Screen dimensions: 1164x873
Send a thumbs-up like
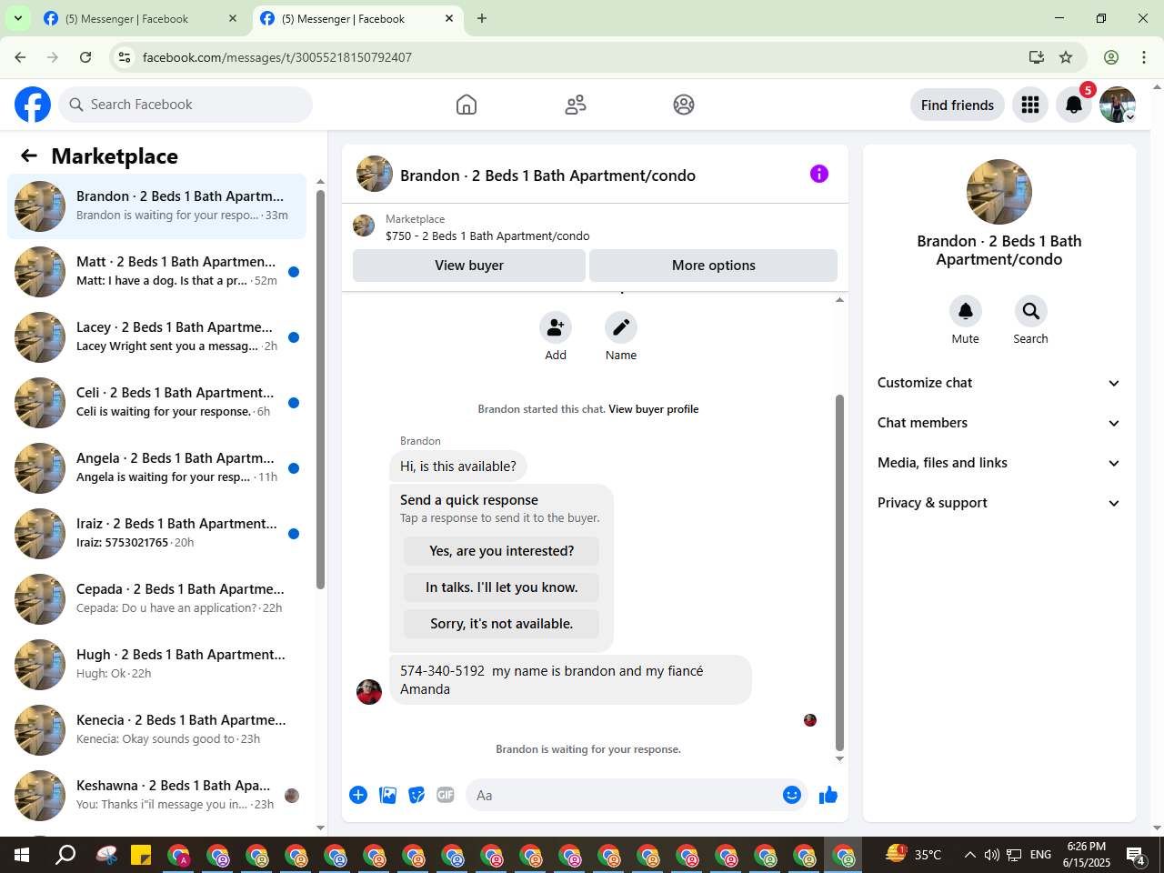click(828, 795)
